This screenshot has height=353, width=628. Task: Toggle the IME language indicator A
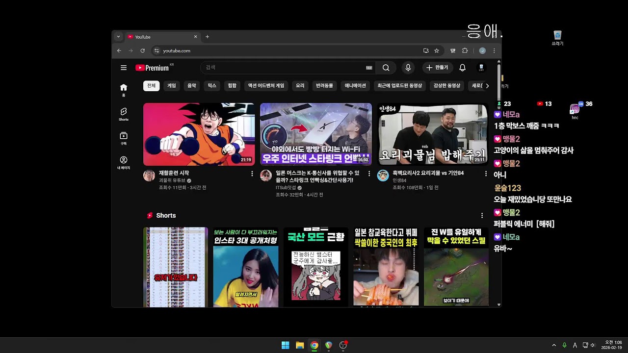[x=575, y=345]
